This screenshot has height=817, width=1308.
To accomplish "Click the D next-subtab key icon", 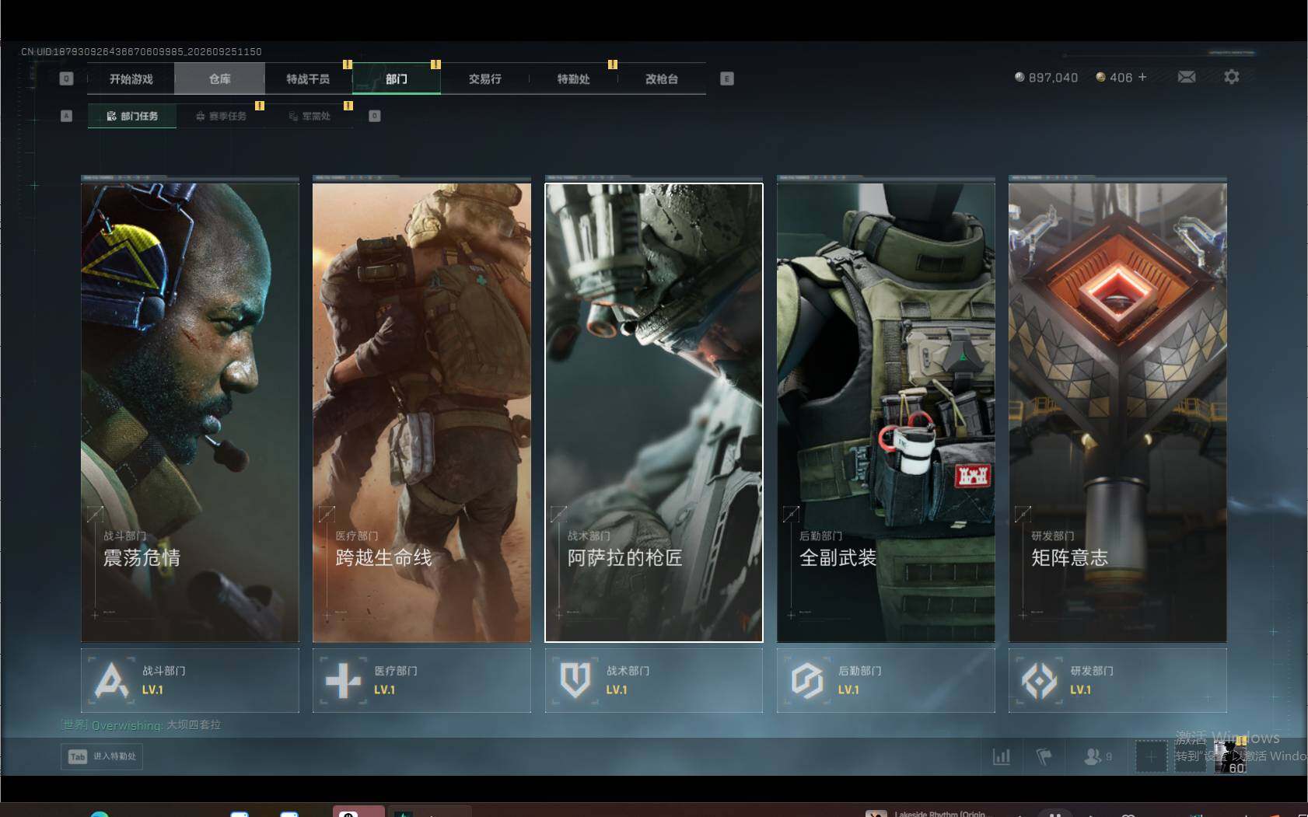I will tap(374, 116).
